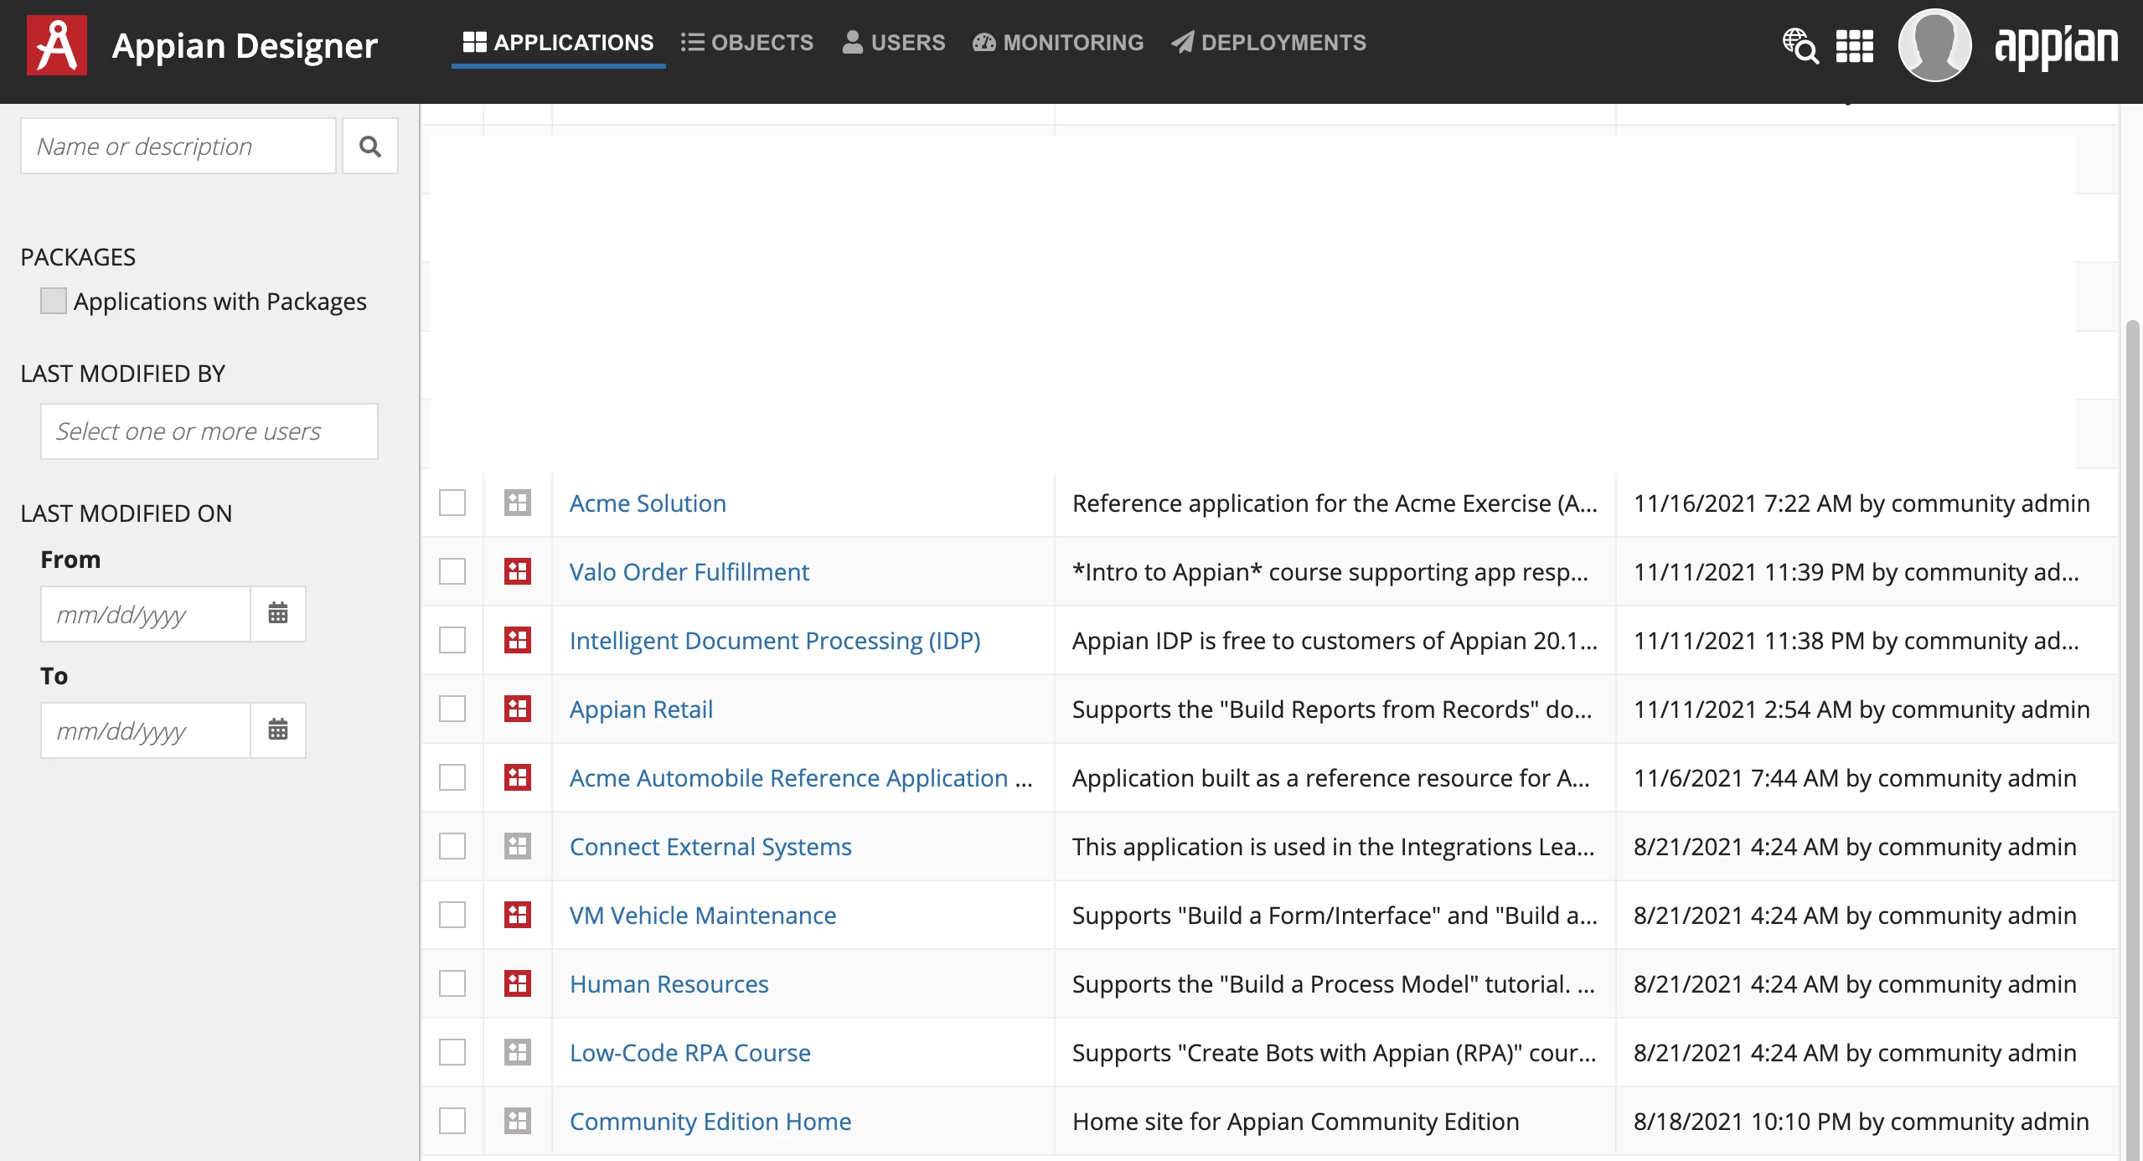Switch to the Applications tab

558,43
